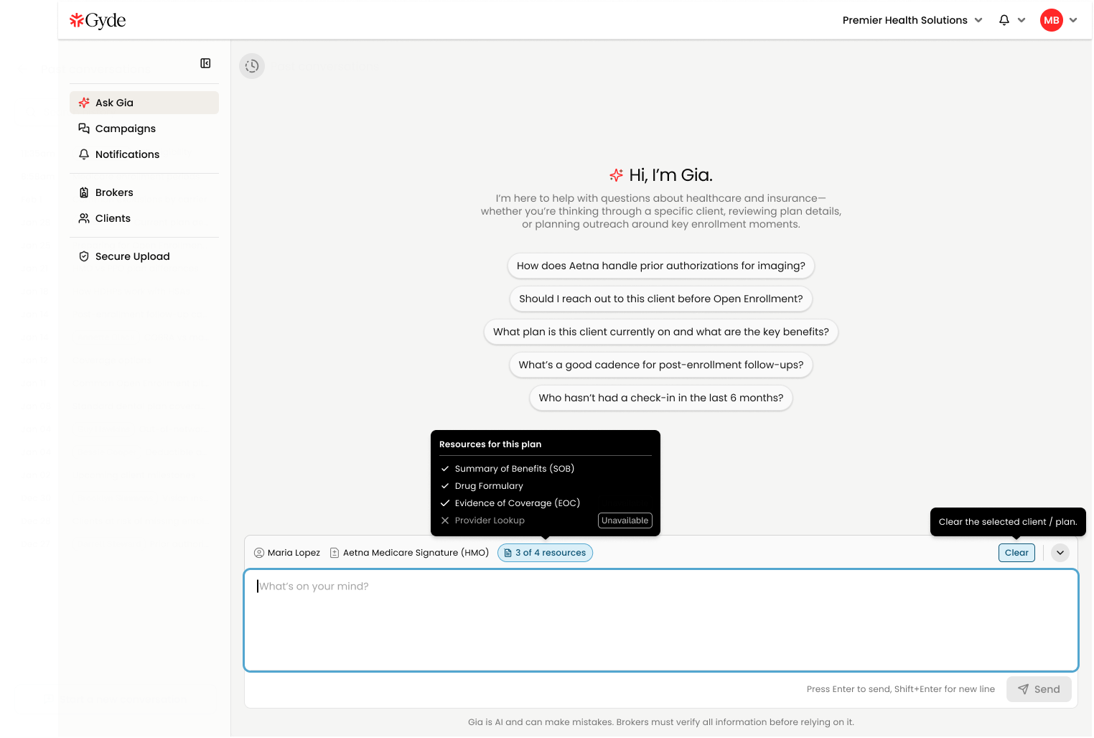Open the user menu chevron beside MB

pyautogui.click(x=1073, y=20)
